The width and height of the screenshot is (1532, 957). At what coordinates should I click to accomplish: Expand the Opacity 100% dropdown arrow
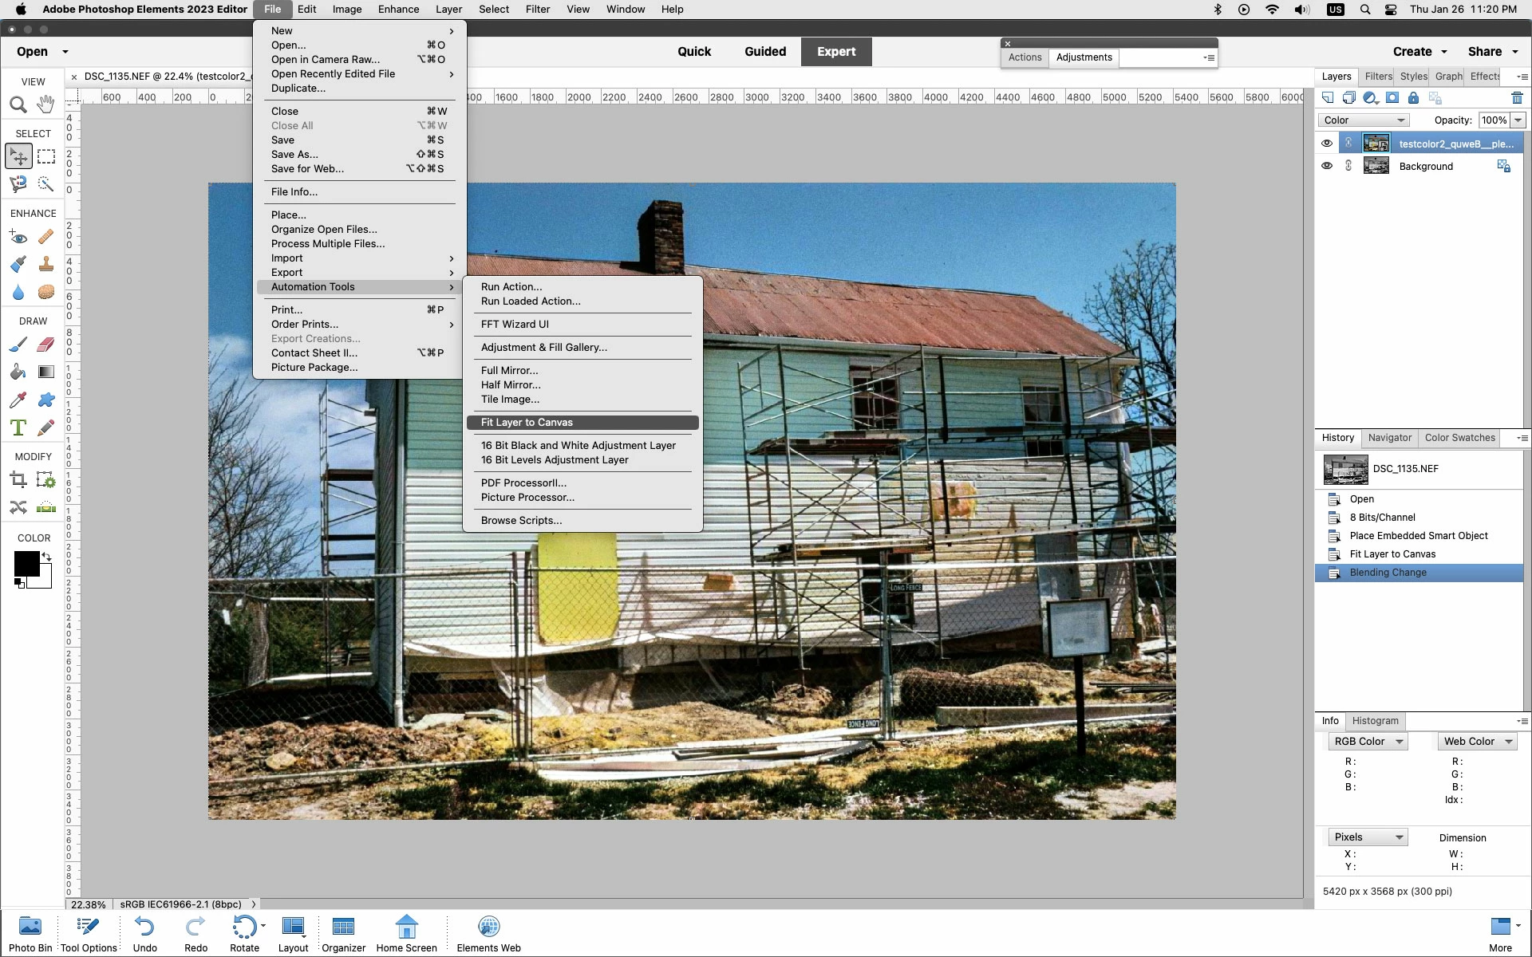(1518, 120)
